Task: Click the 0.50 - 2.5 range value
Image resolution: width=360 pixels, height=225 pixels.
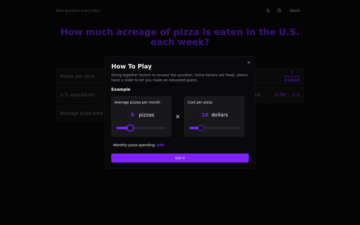Action: click(x=287, y=95)
